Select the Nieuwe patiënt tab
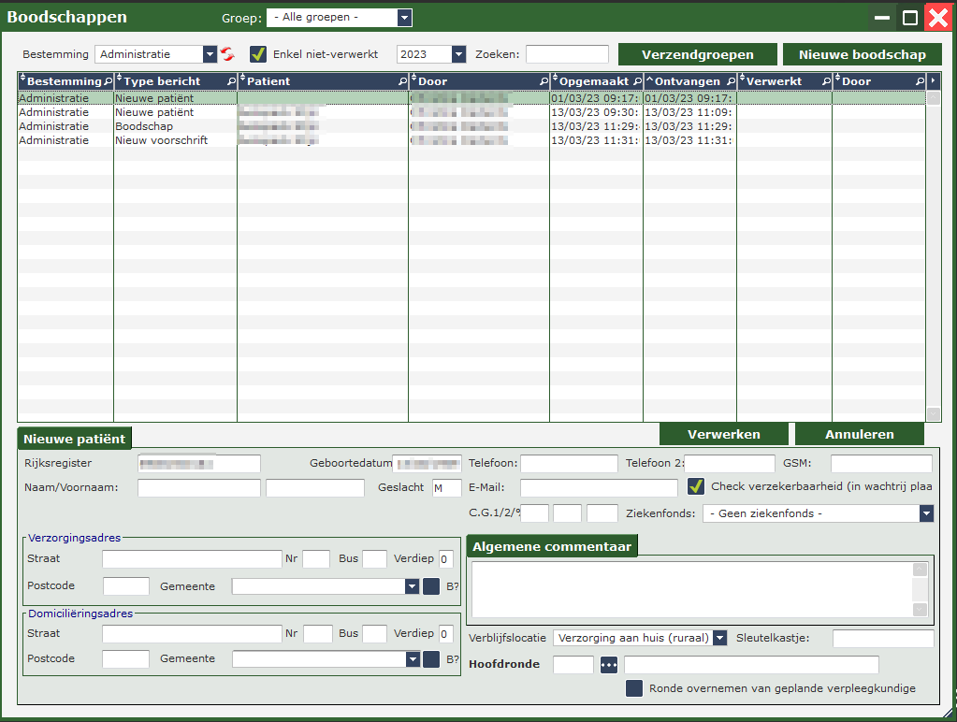This screenshot has width=957, height=722. [75, 438]
